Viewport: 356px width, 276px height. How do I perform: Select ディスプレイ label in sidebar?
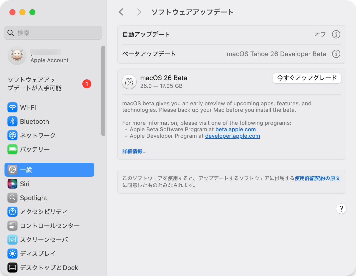click(x=38, y=254)
